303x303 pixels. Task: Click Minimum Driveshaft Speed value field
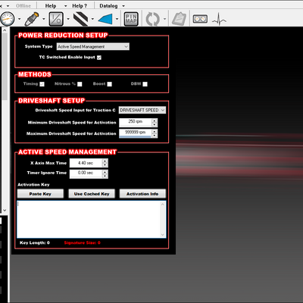click(136, 123)
